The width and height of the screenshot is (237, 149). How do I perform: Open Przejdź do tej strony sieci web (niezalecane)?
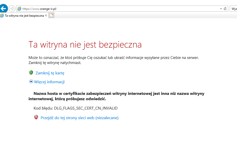[x=80, y=117]
